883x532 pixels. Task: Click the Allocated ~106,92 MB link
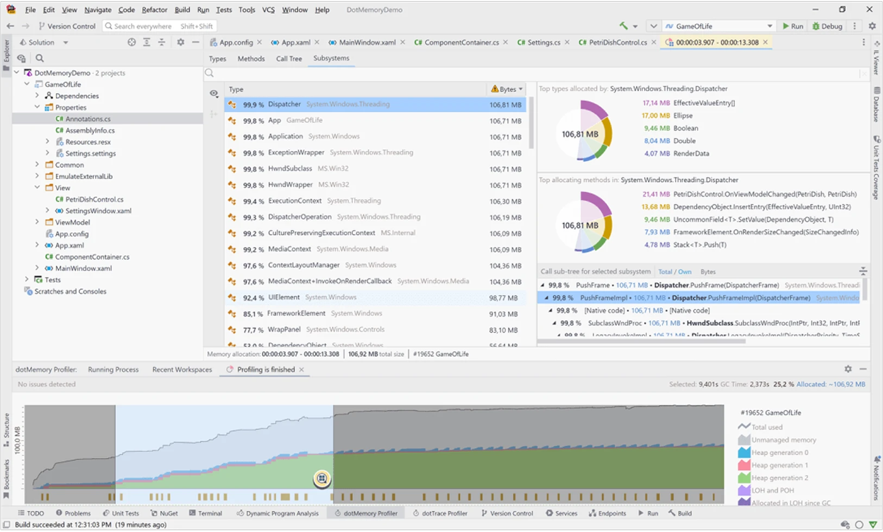click(830, 384)
